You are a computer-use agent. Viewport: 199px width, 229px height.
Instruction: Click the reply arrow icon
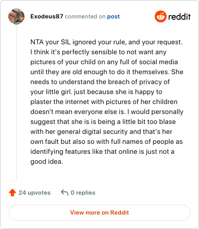click(x=65, y=193)
